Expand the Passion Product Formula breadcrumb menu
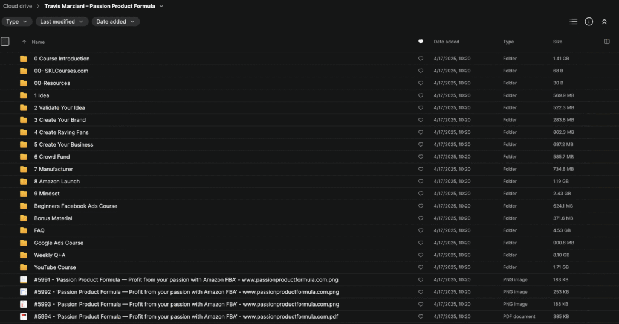 [x=161, y=7]
